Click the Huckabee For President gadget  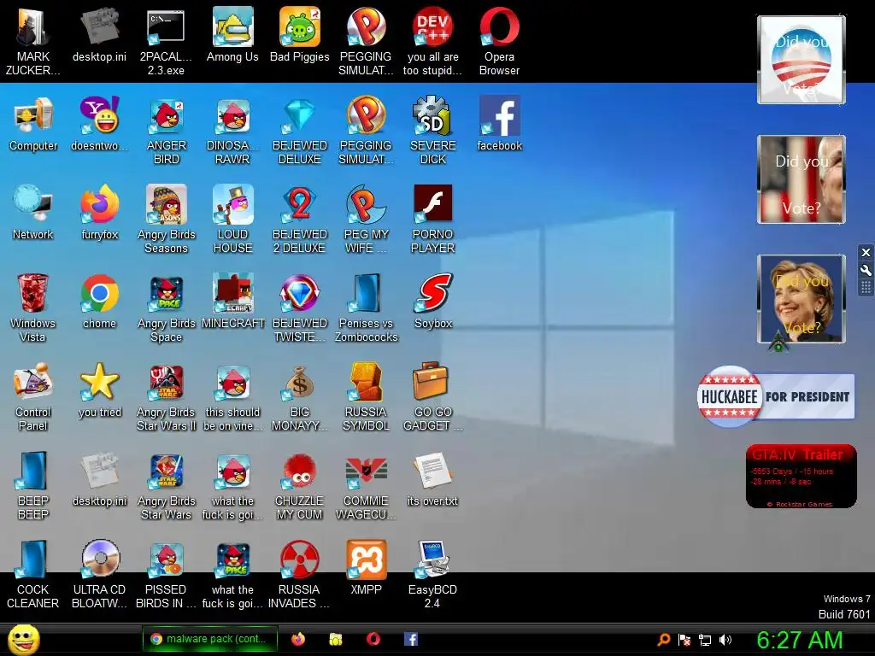coord(776,396)
